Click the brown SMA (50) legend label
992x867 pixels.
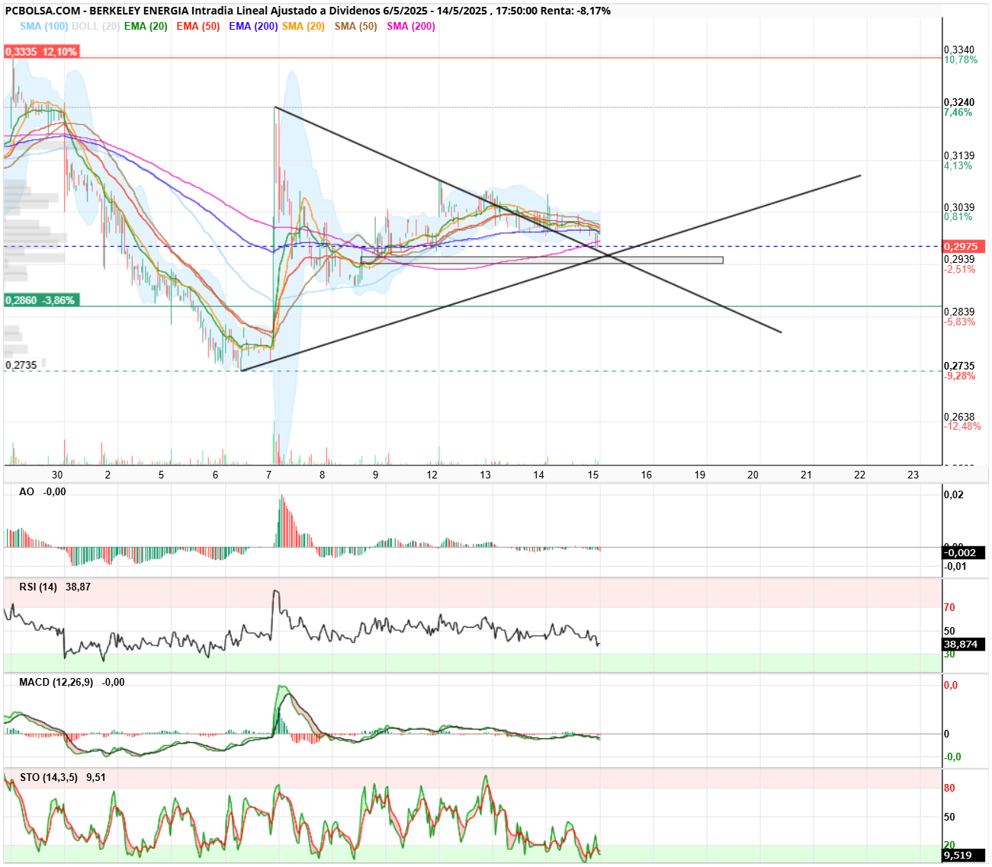(356, 26)
